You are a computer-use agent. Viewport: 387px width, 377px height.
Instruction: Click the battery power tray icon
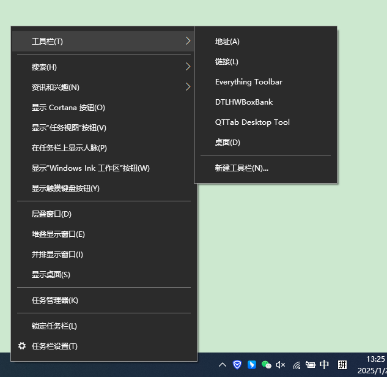tap(310, 365)
